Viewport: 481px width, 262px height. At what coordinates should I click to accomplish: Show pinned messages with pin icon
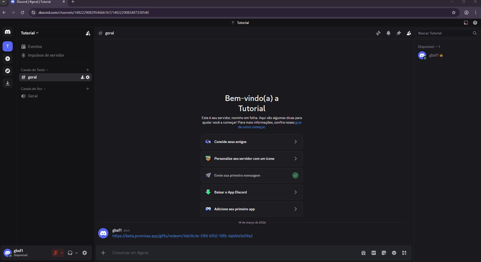click(399, 33)
